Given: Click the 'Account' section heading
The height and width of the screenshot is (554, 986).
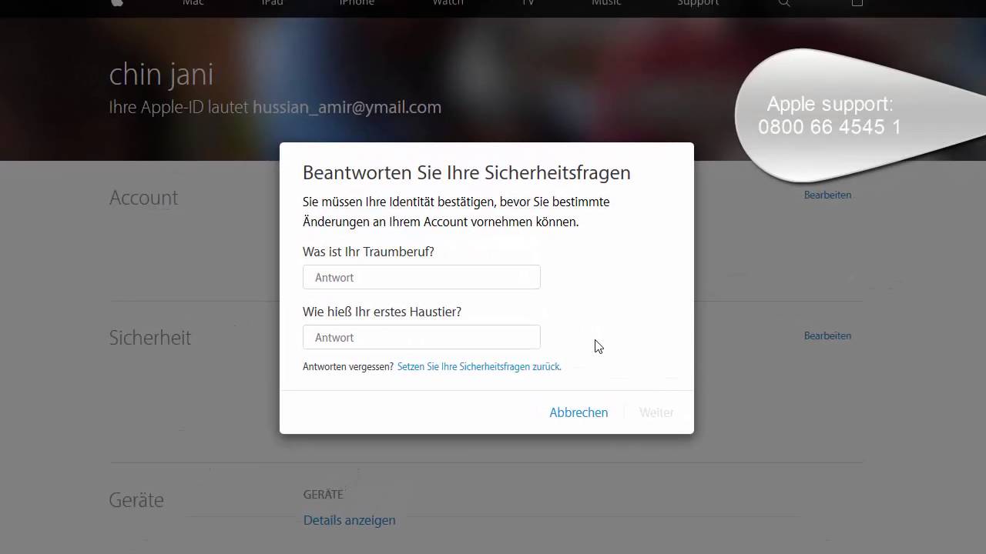Looking at the screenshot, I should (x=143, y=198).
